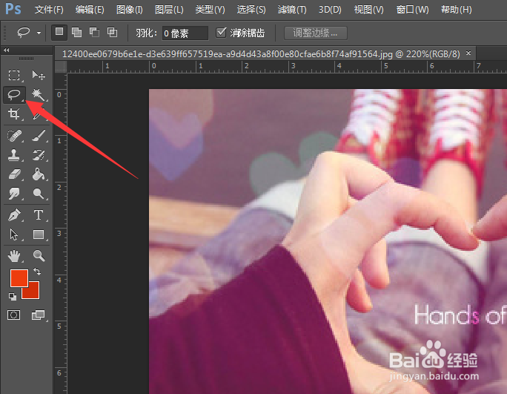This screenshot has height=394, width=507.
Task: Click the ruler origin corner box
Action: 61,67
